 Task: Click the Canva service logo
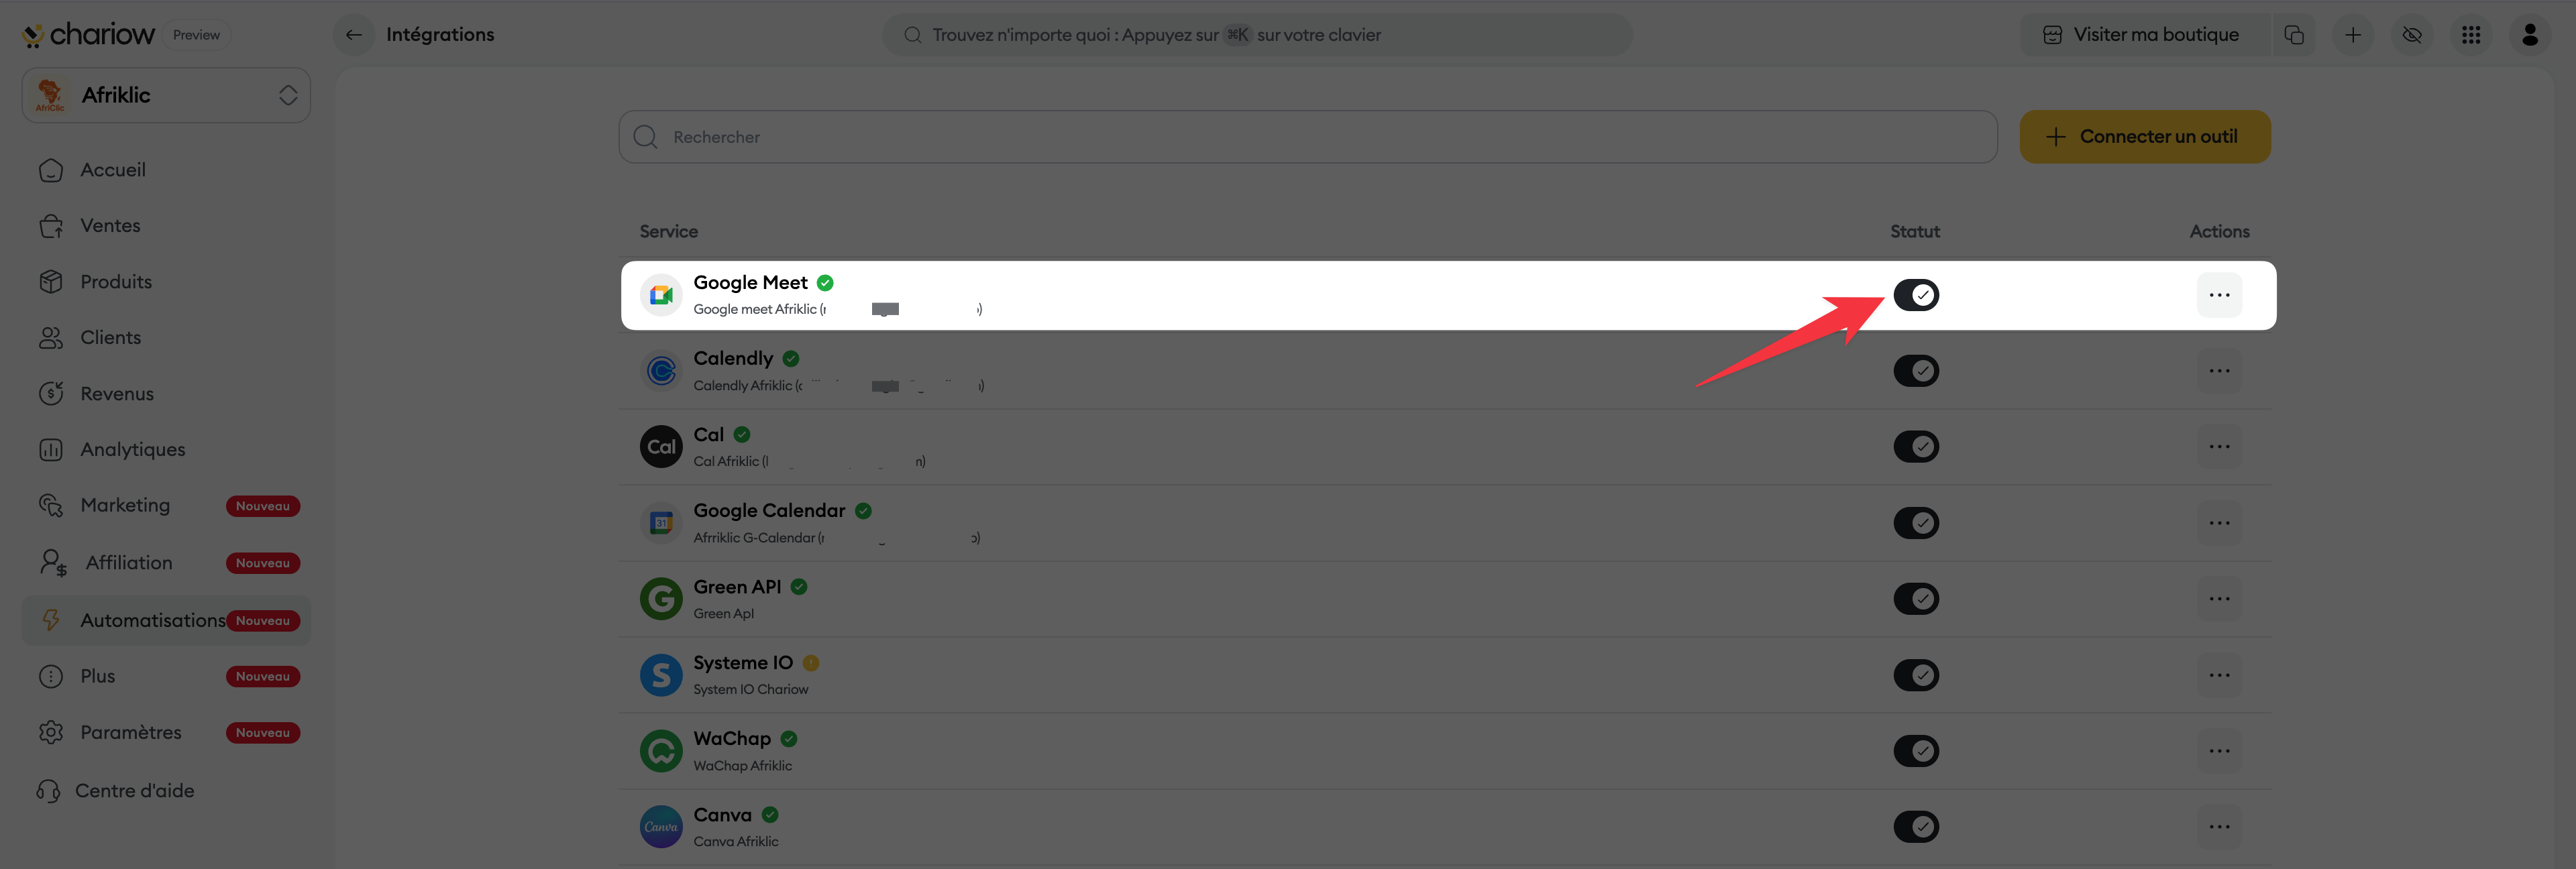click(x=661, y=827)
